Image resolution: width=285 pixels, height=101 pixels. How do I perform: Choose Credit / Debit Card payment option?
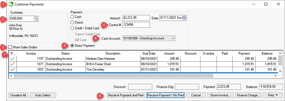tap(72, 28)
